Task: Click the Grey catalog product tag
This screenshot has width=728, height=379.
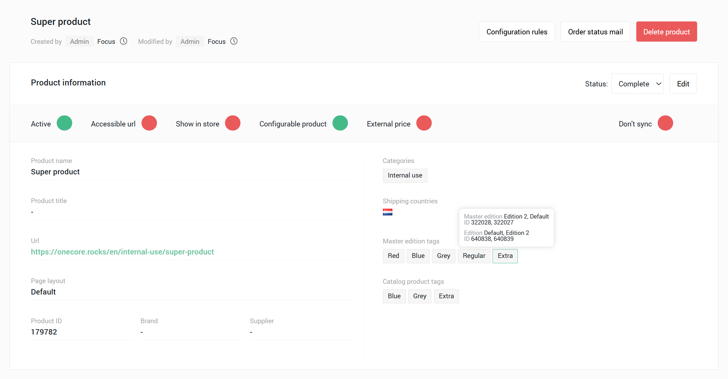Action: click(x=419, y=296)
